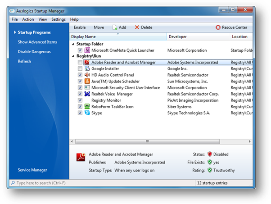This screenshot has height=204, width=271.
Task: Sort by Developer column header
Action: (198, 36)
